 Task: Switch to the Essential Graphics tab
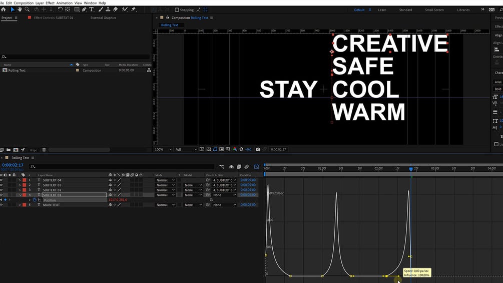[103, 18]
